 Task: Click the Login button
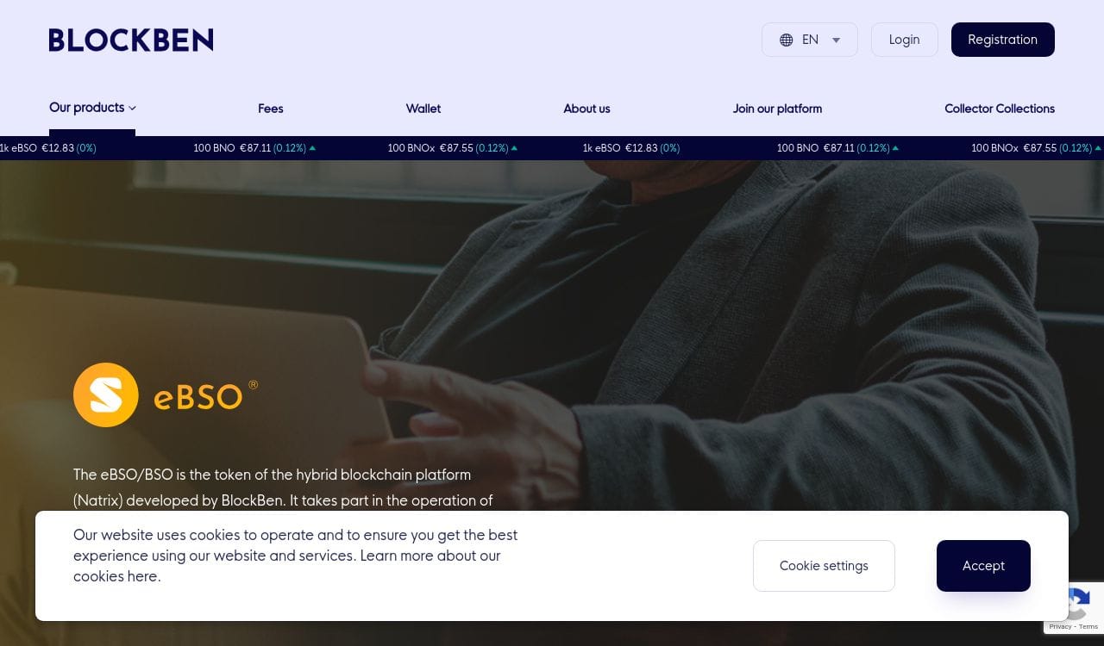click(905, 40)
